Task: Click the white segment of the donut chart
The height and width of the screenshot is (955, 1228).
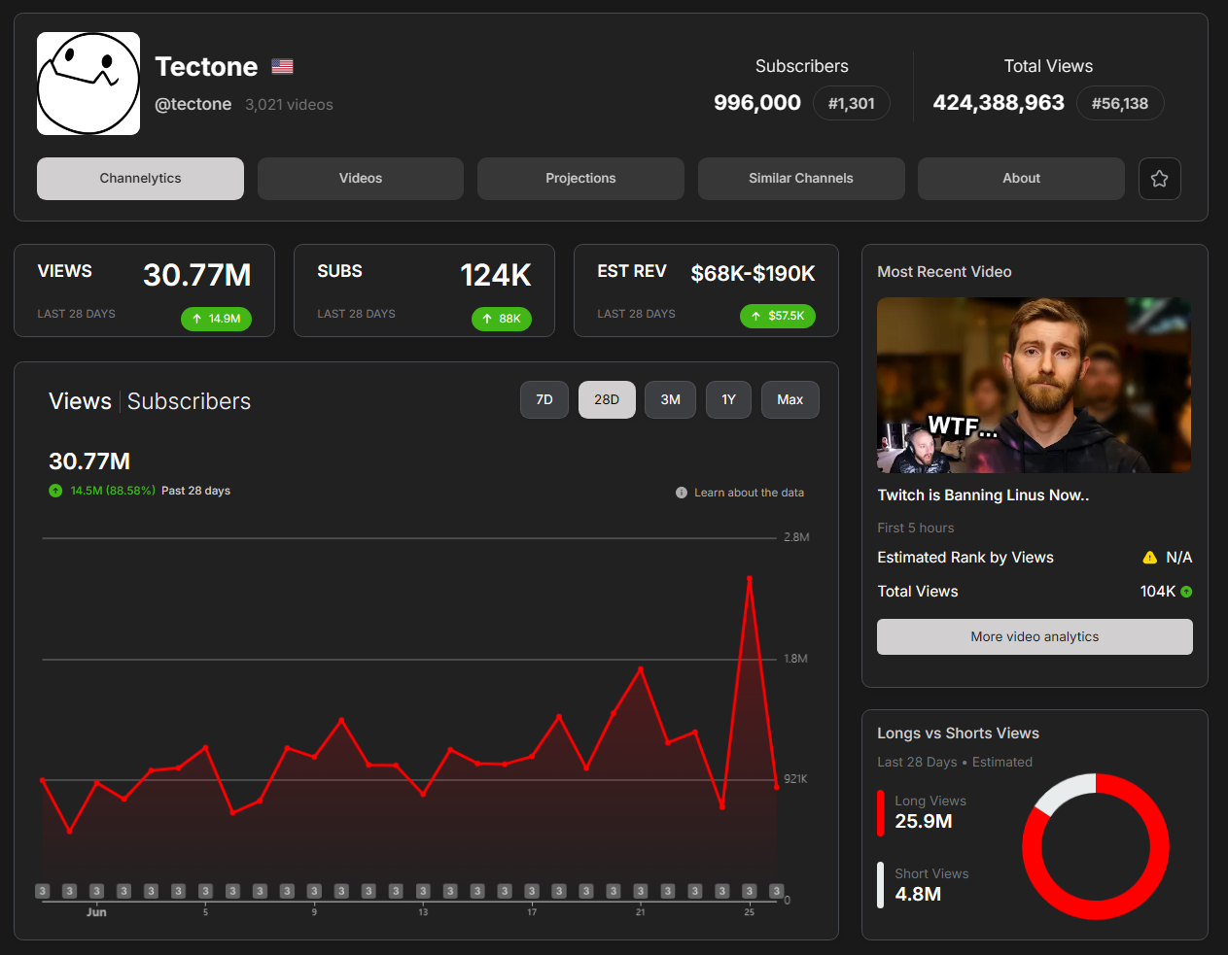Action: pyautogui.click(x=1062, y=792)
